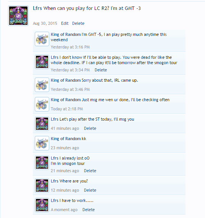
Task: Click Lfrs avatar beside 'I already lost' comment
Action: [x=42, y=163]
